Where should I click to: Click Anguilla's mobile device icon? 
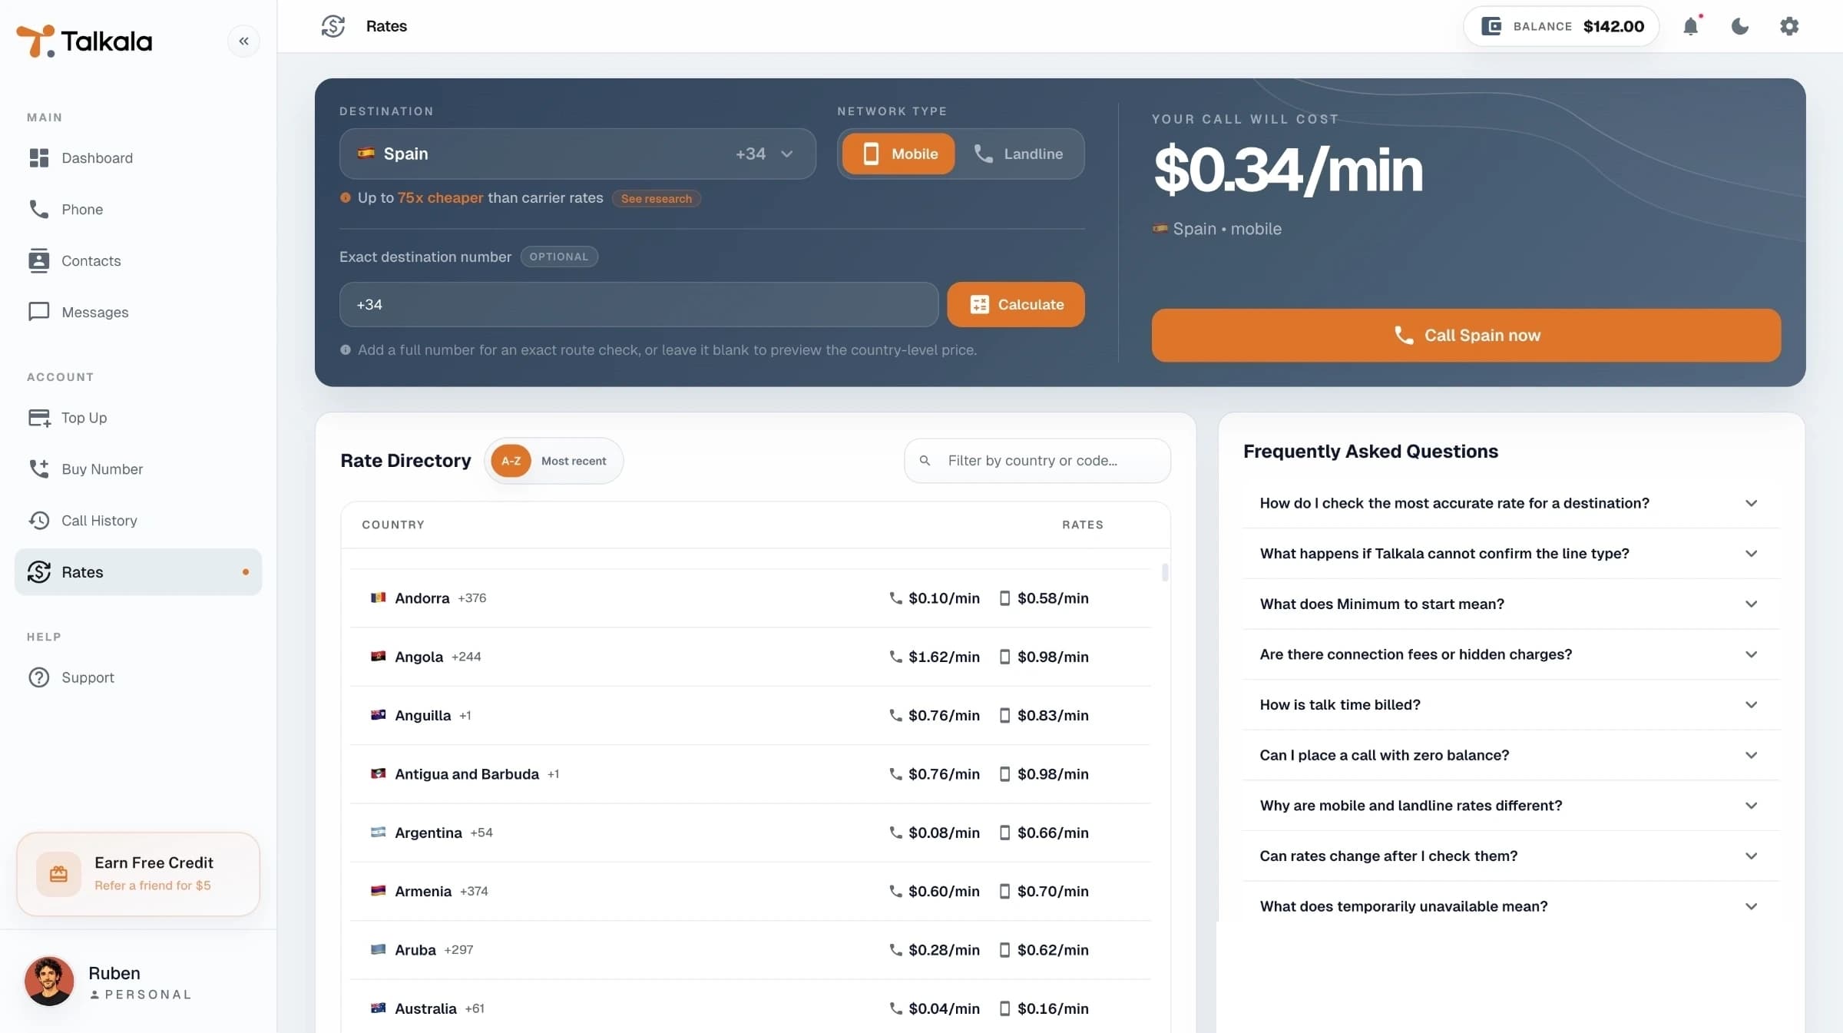(1004, 715)
